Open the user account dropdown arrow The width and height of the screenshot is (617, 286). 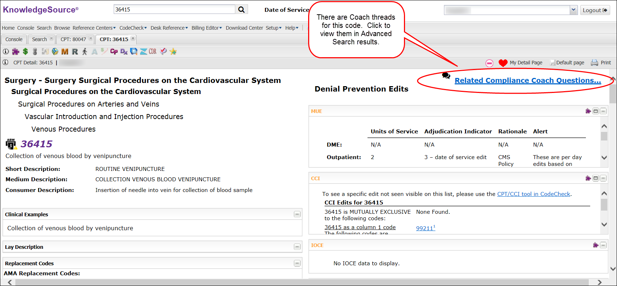point(573,10)
